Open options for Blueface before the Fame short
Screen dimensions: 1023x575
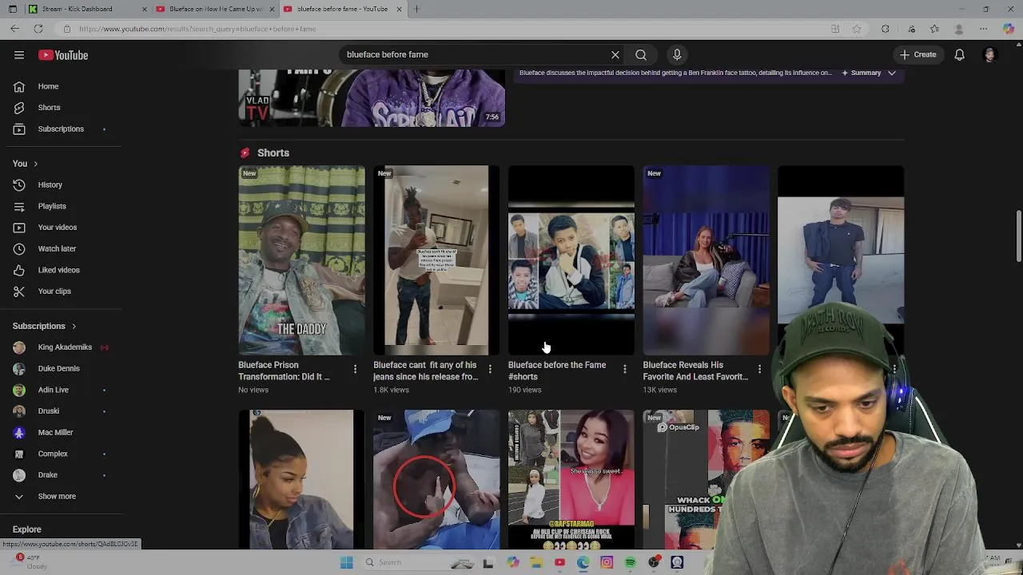tap(625, 369)
